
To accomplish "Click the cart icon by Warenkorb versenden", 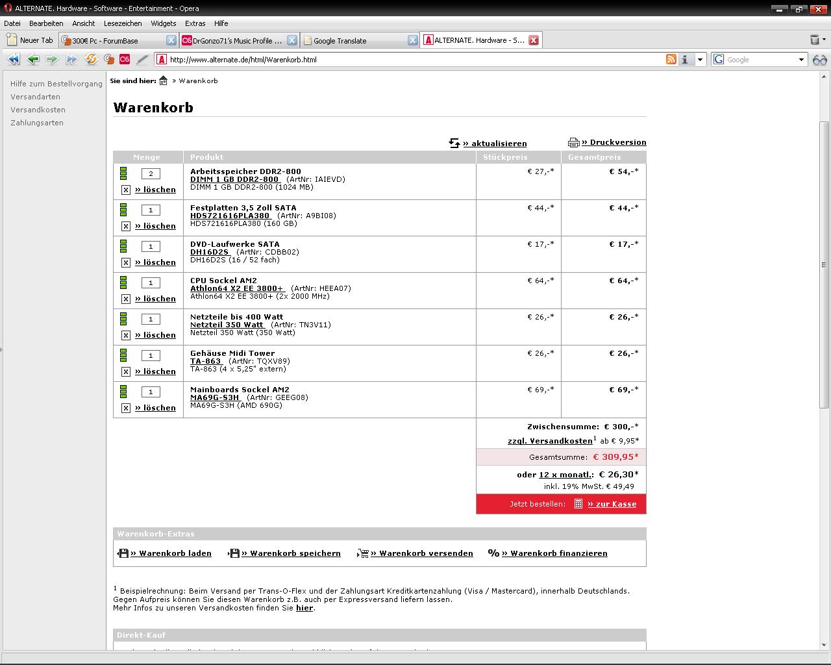I will click(x=363, y=553).
